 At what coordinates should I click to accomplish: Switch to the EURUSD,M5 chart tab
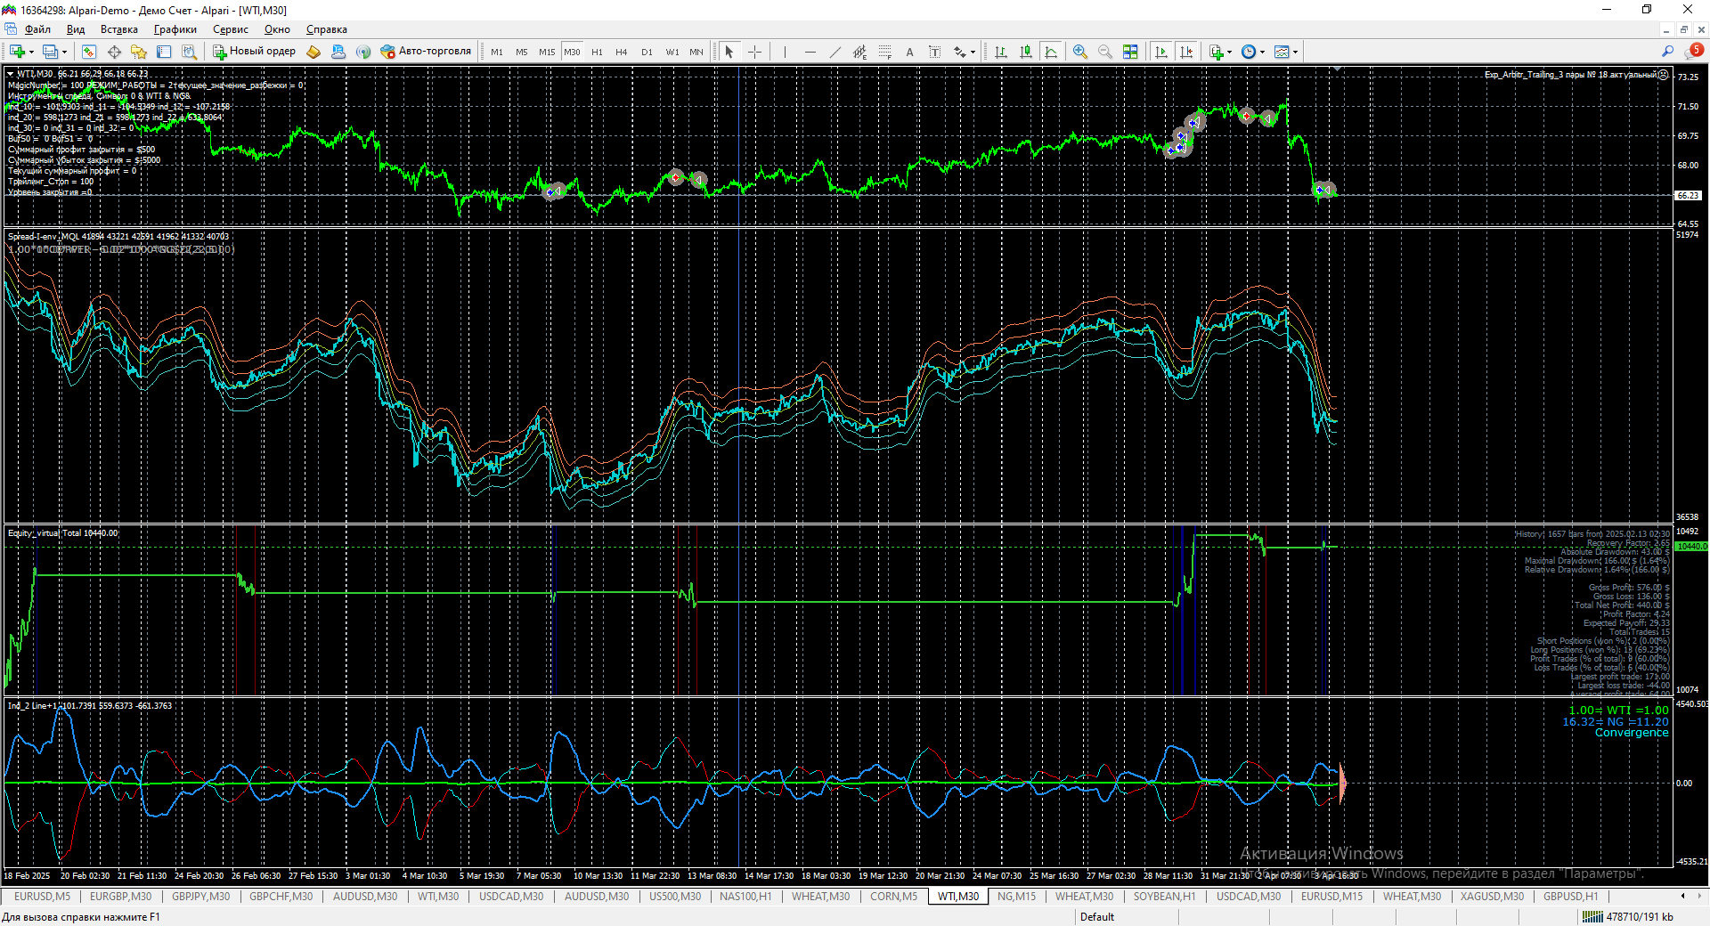[42, 897]
